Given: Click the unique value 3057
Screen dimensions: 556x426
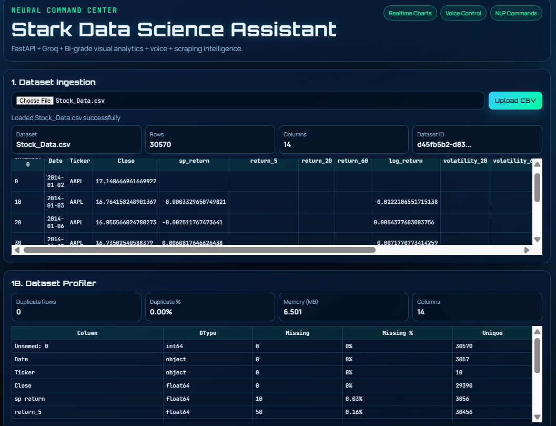Looking at the screenshot, I should coord(462,359).
